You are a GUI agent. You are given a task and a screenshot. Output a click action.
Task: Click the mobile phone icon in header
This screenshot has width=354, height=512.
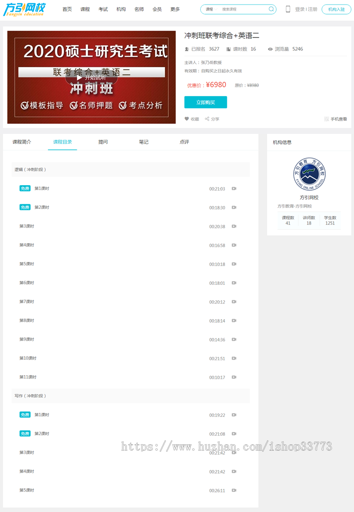pyautogui.click(x=288, y=9)
